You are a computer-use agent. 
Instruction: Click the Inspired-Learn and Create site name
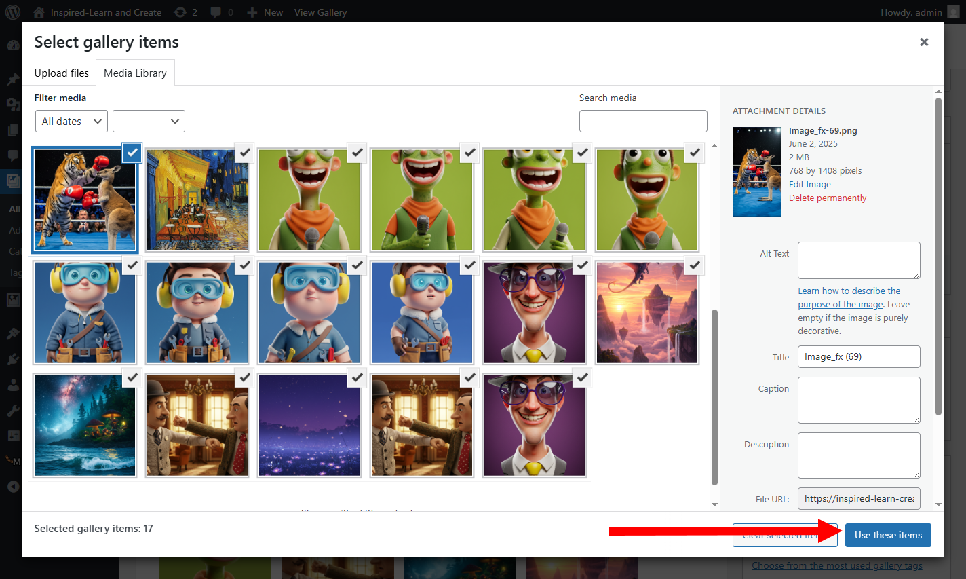click(x=106, y=12)
